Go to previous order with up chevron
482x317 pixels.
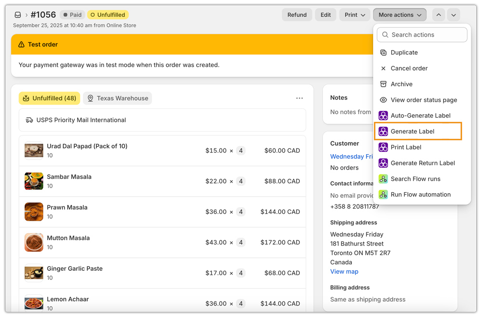pos(439,15)
